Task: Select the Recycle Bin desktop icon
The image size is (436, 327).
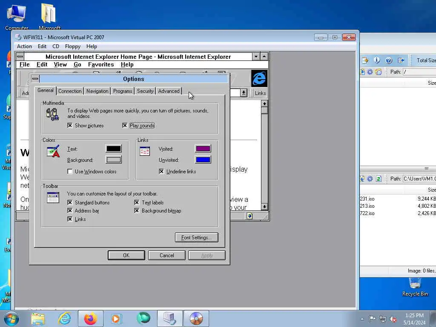Action: coord(415,287)
